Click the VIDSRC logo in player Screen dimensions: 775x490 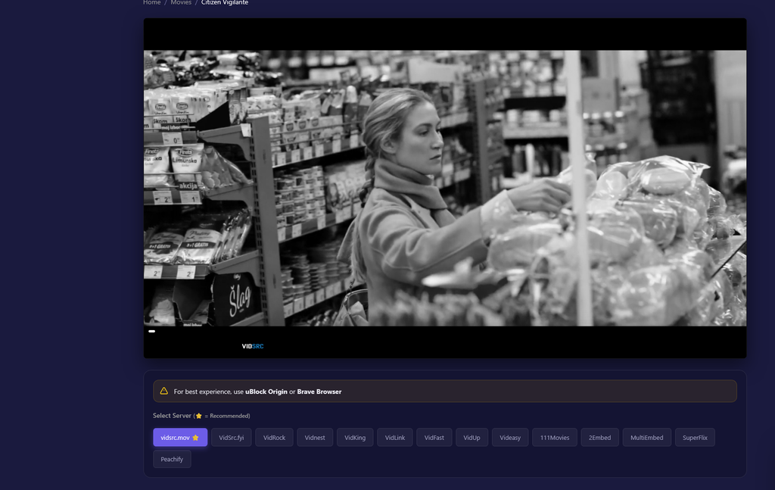(253, 346)
